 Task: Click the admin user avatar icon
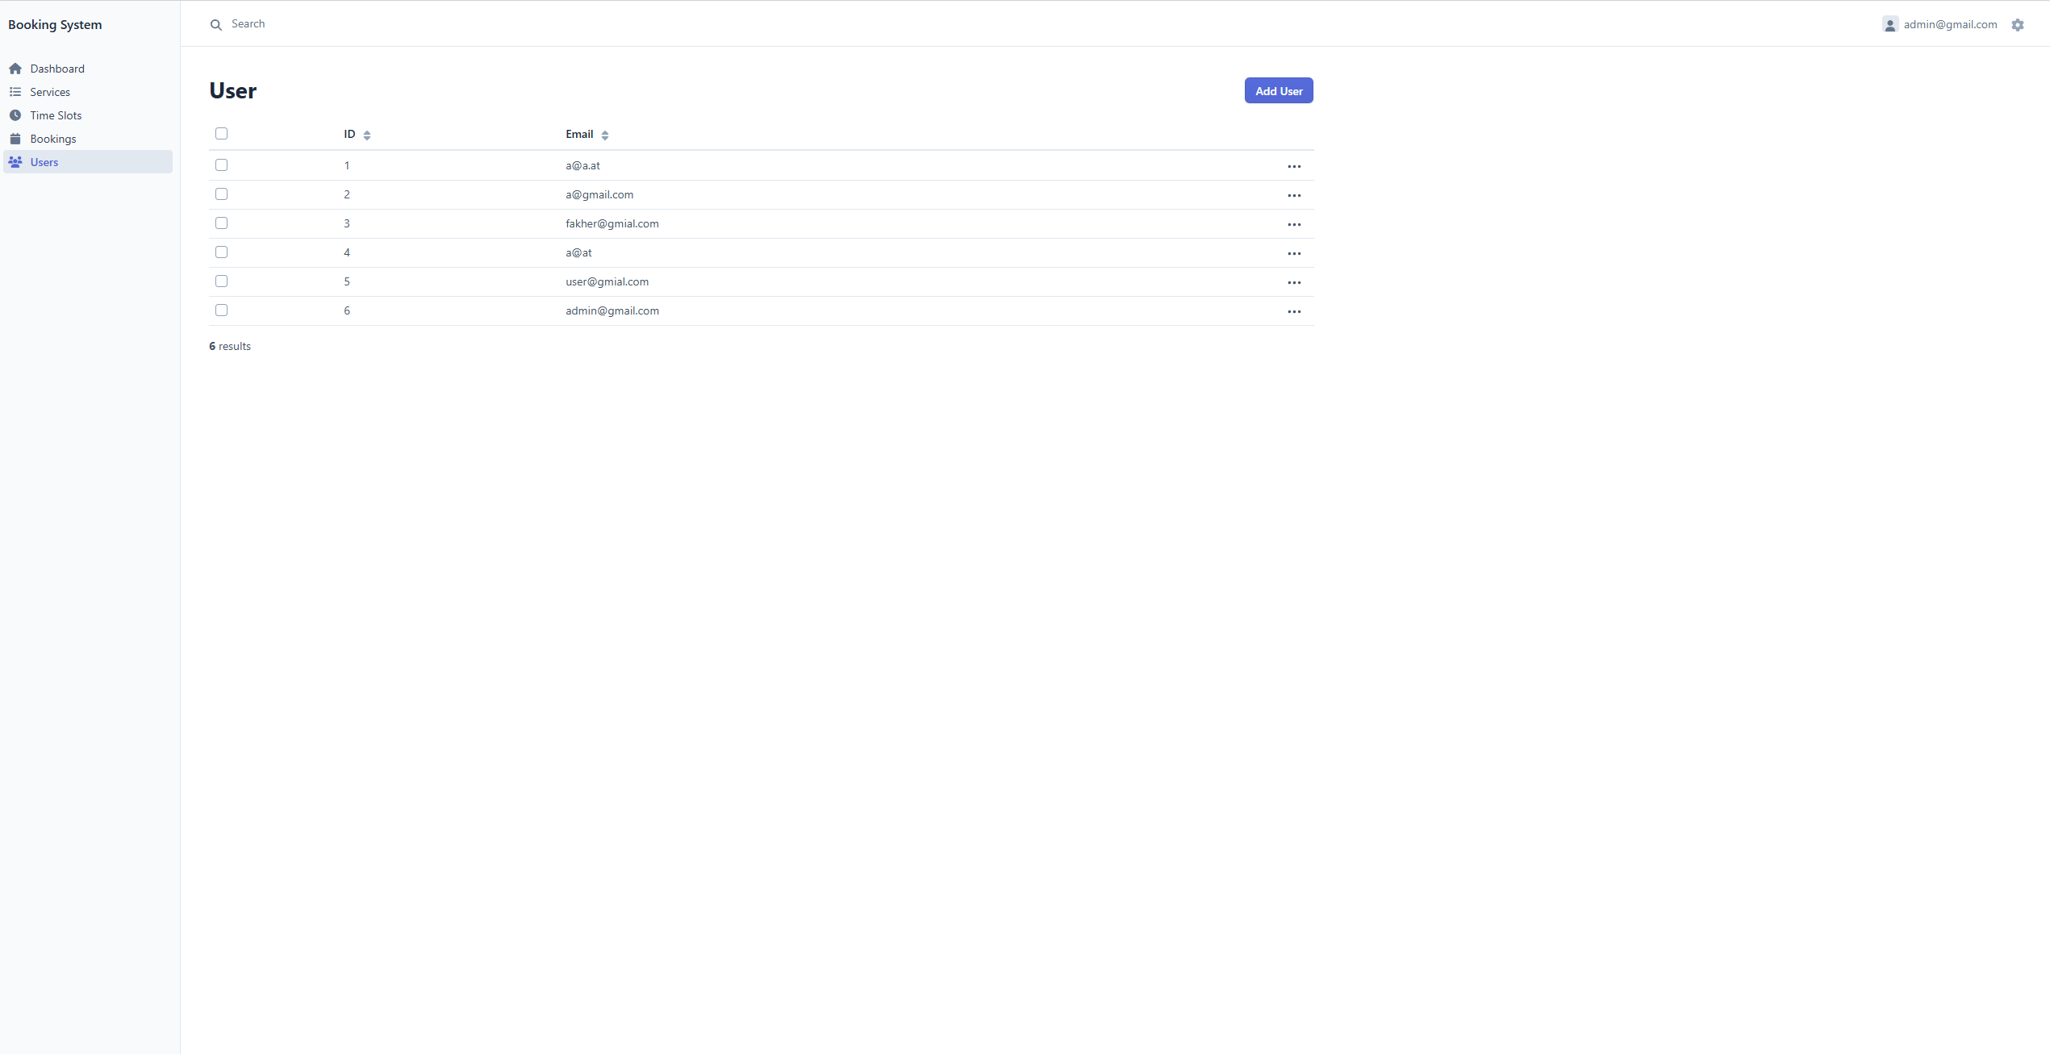click(1890, 25)
